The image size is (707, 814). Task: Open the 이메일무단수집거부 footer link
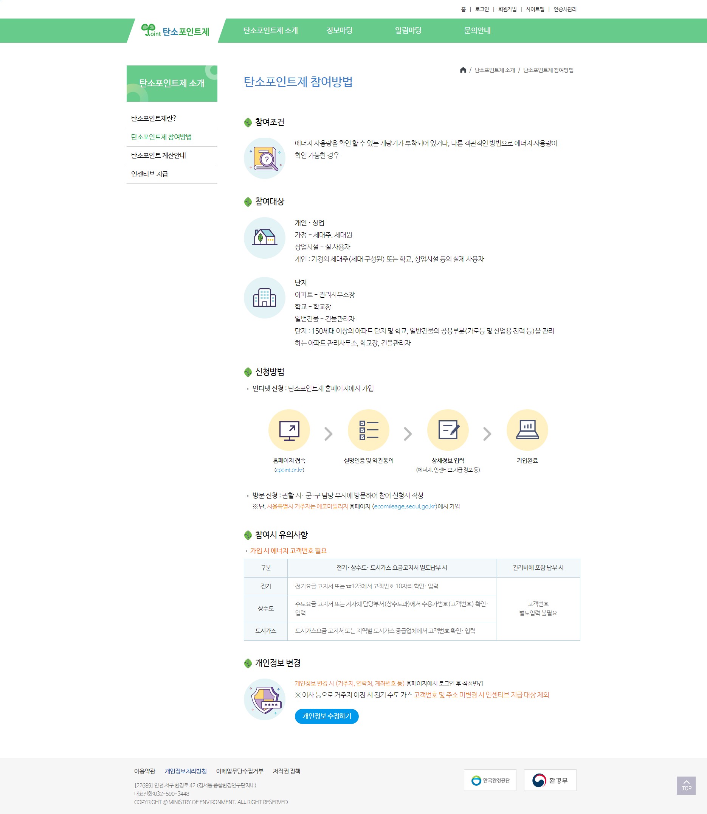click(x=239, y=771)
